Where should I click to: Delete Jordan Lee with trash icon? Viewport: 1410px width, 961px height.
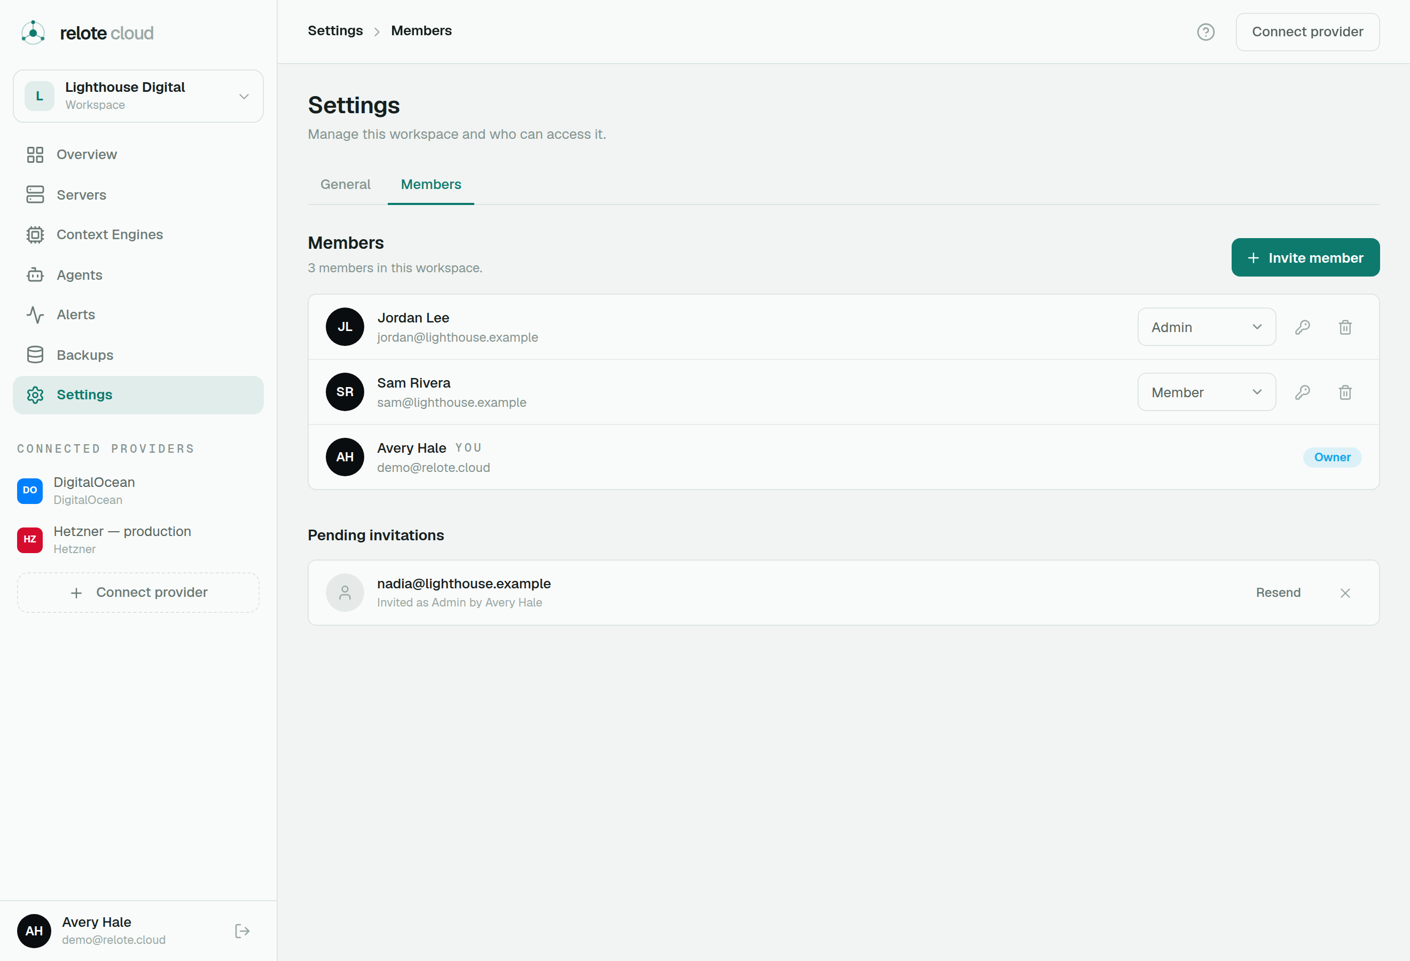[x=1344, y=327]
